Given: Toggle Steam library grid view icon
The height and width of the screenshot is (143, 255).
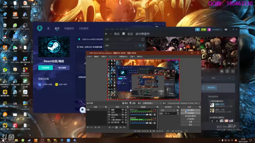Looking at the screenshot, I should 143,39.
